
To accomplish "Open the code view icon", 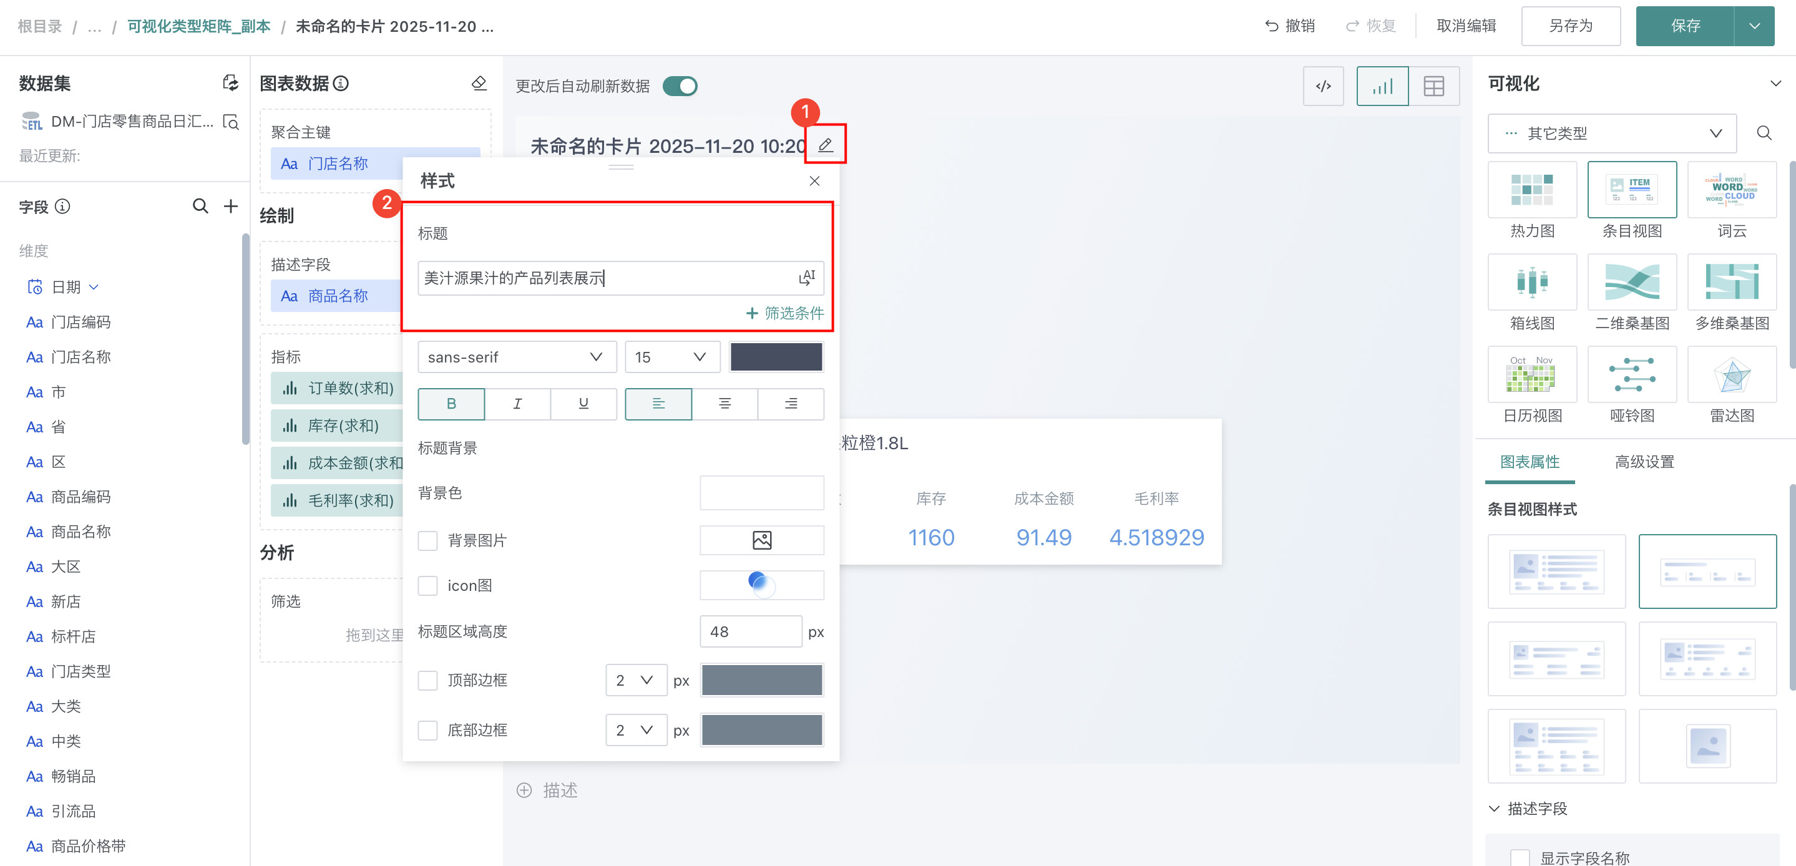I will pos(1322,87).
